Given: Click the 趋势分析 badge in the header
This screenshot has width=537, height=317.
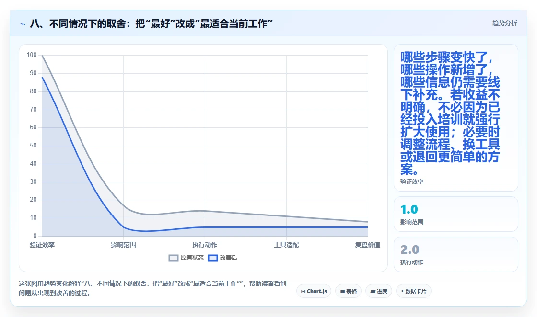Looking at the screenshot, I should (504, 23).
